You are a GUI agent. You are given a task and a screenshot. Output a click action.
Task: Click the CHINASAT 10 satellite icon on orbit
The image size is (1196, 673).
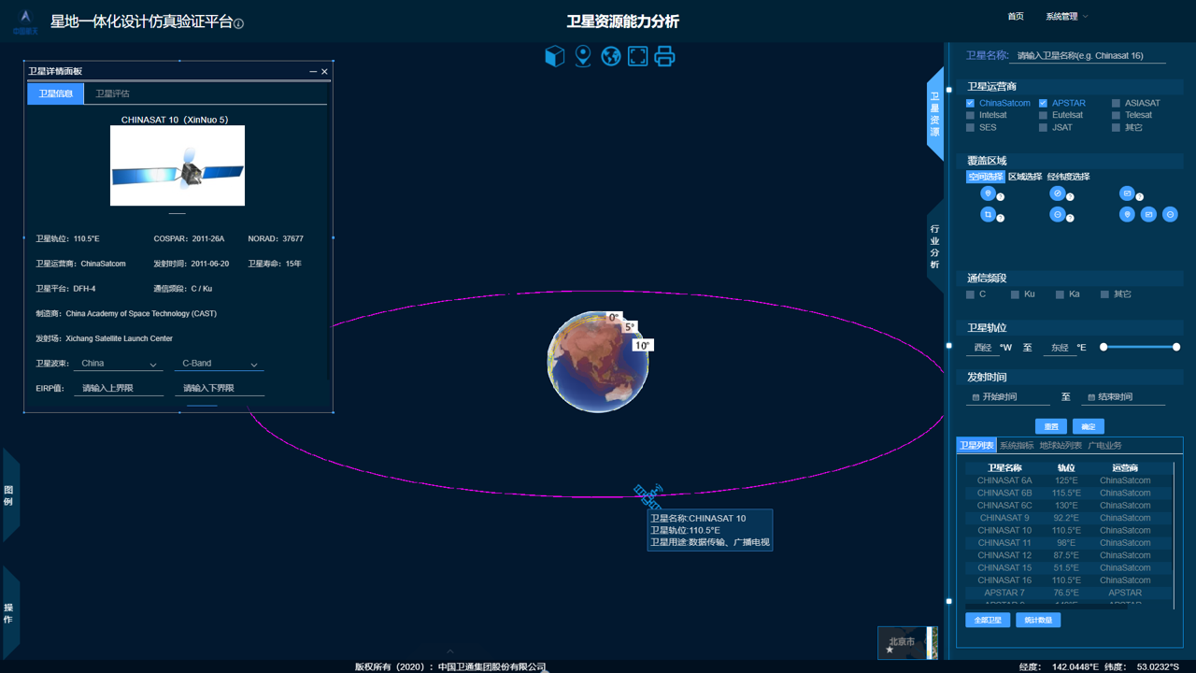tap(648, 494)
